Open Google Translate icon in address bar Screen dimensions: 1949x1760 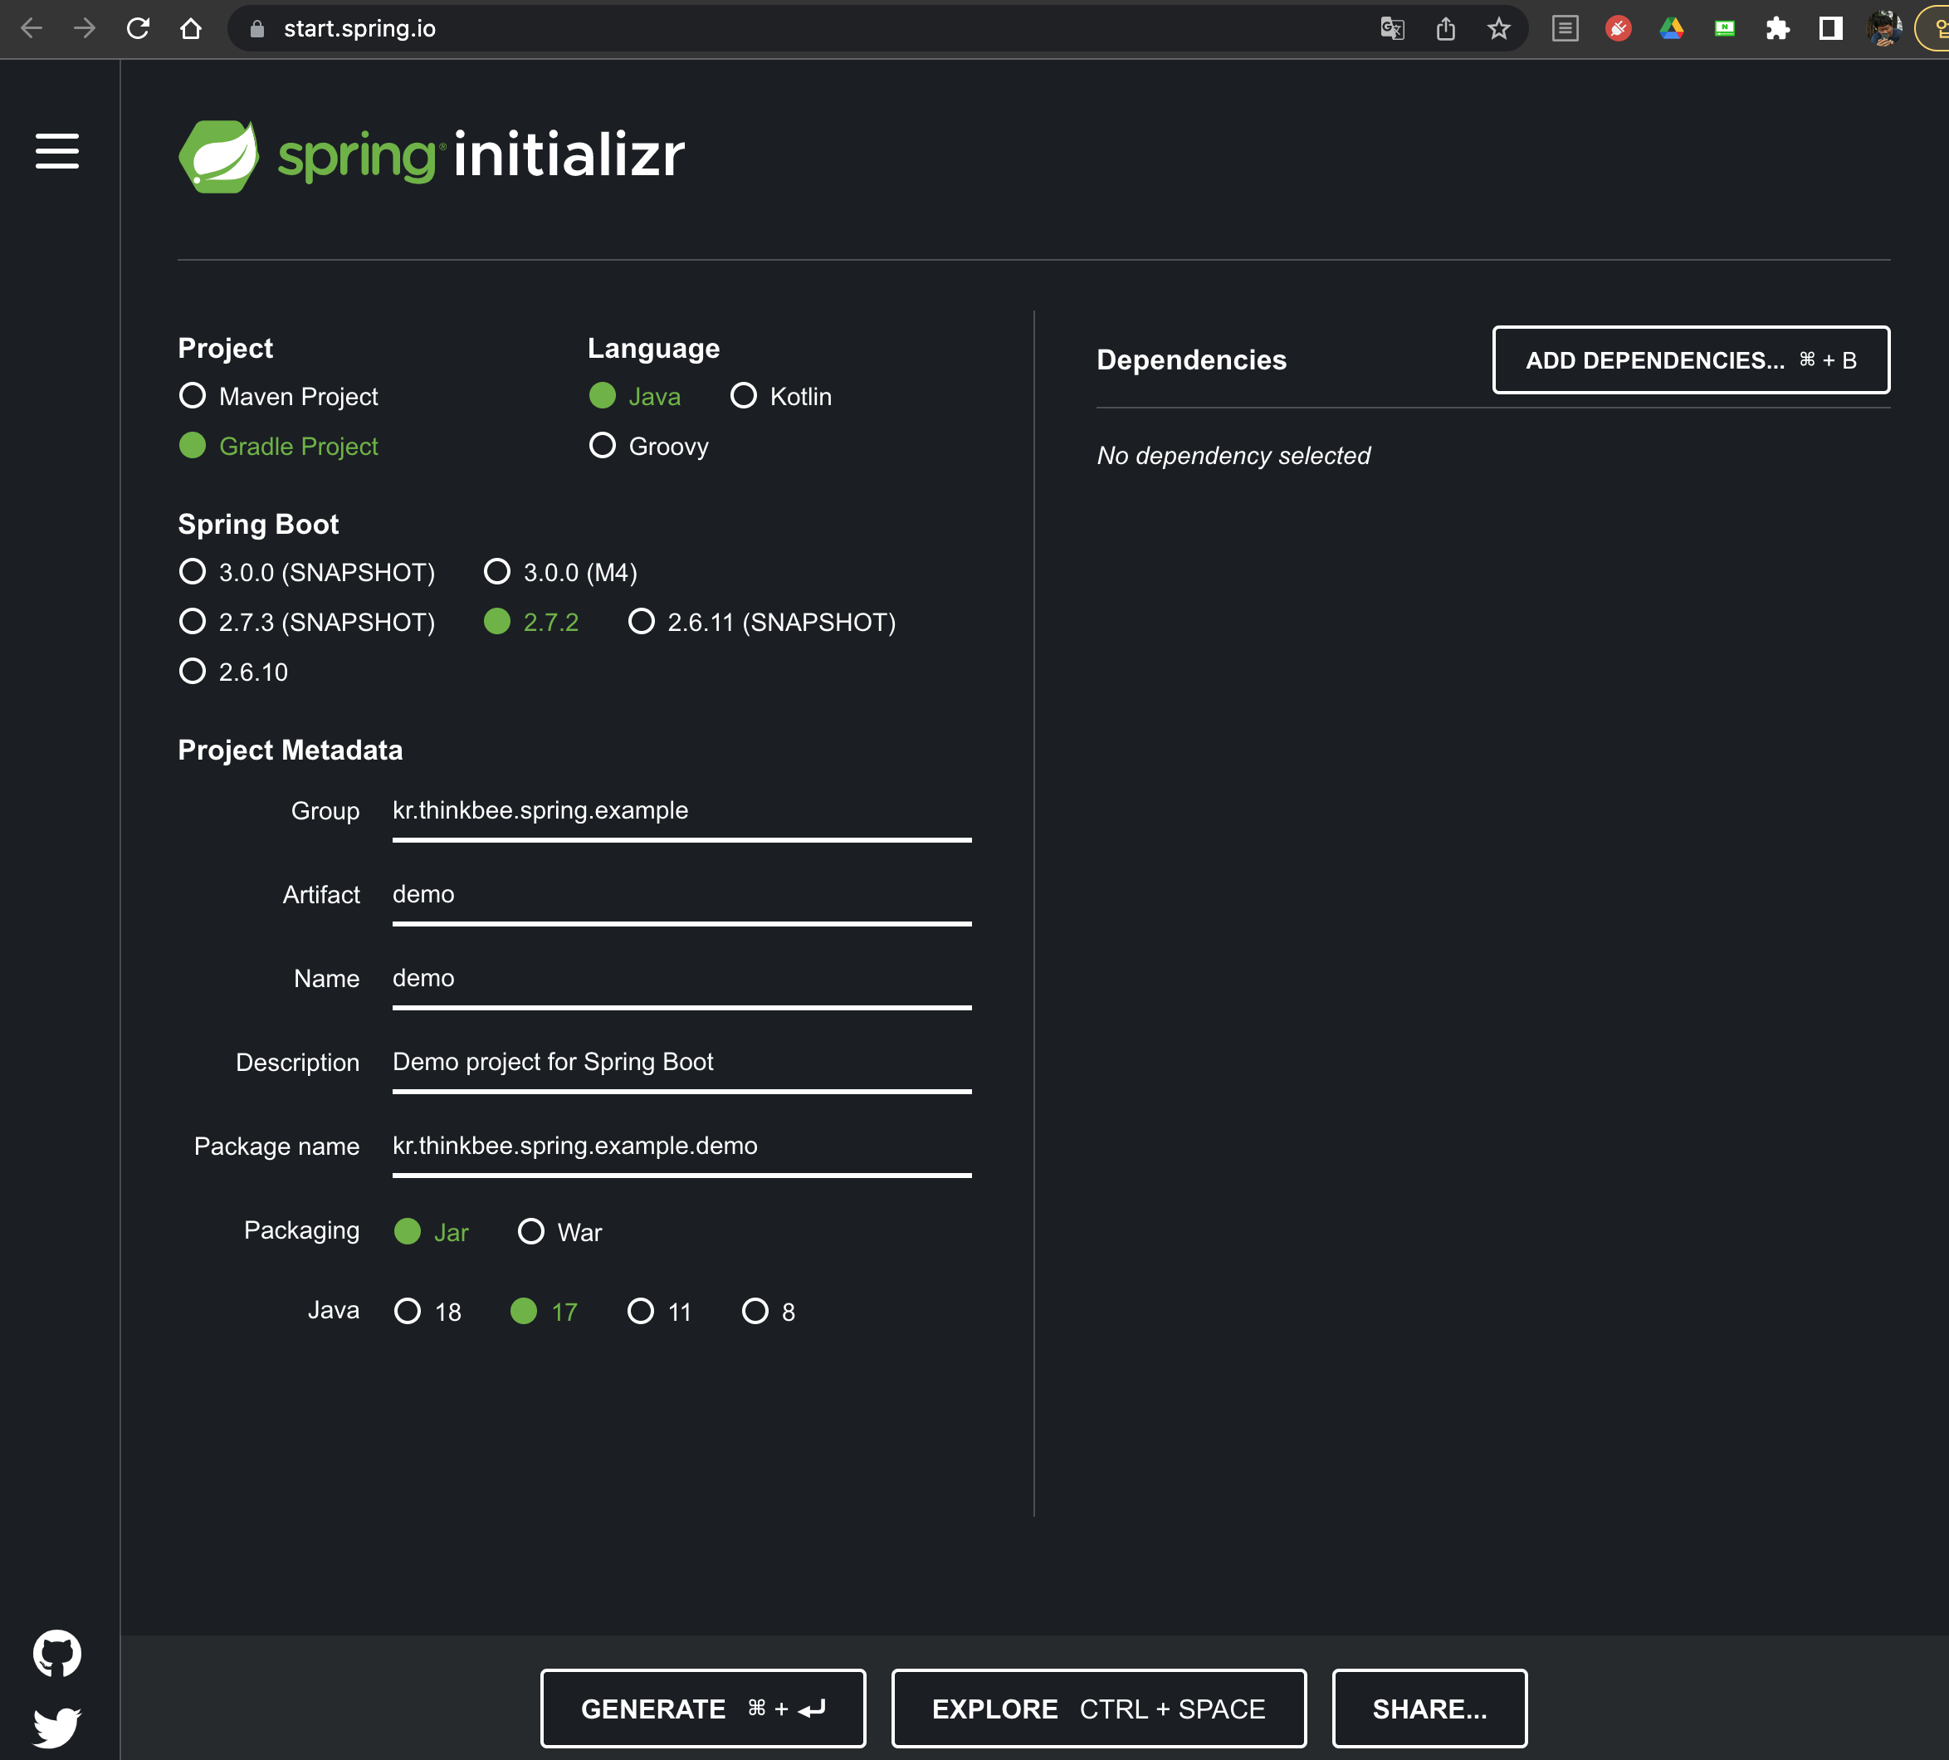point(1392,29)
